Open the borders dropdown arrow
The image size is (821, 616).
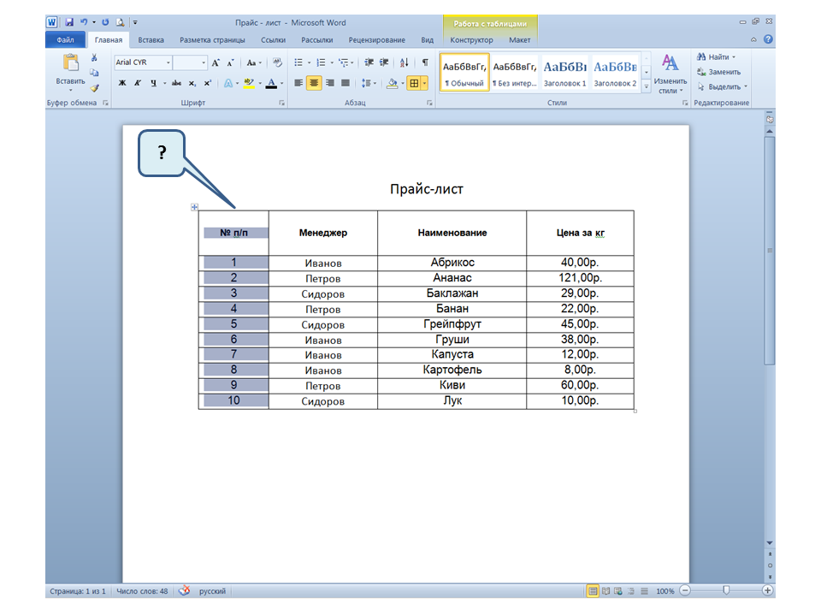pyautogui.click(x=424, y=83)
